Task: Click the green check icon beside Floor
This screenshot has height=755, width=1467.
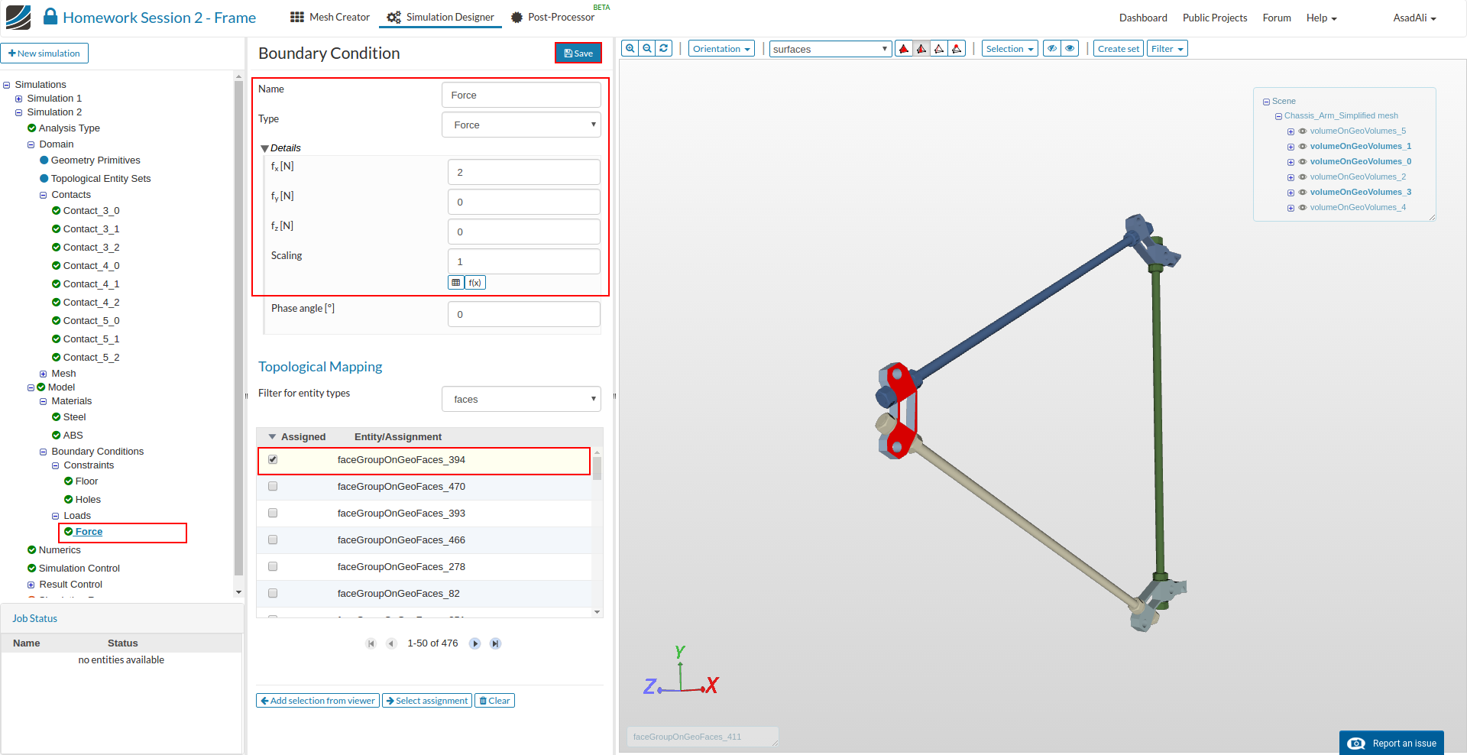Action: [x=69, y=481]
